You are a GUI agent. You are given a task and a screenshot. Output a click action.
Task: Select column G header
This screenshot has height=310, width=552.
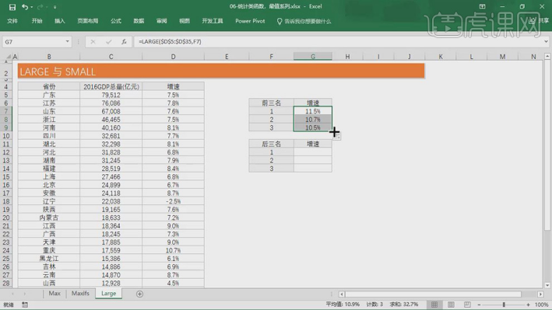click(313, 57)
